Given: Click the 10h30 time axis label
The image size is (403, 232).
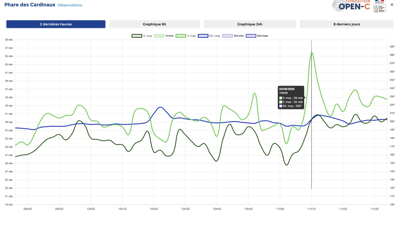Looking at the screenshot, I should coord(185,209).
